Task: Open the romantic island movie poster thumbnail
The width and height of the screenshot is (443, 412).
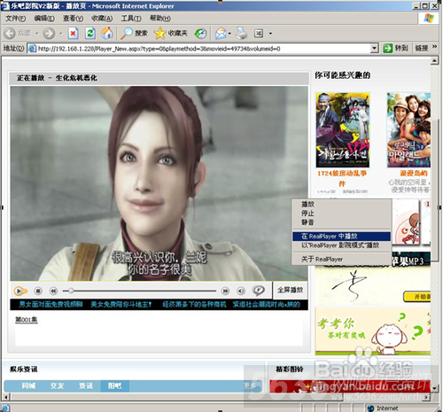Action: click(x=408, y=130)
